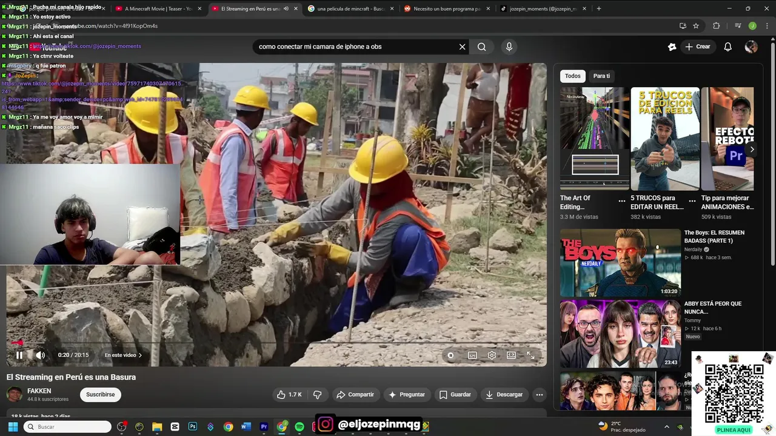
Task: Open File Explorer from the taskbar
Action: pos(157,427)
